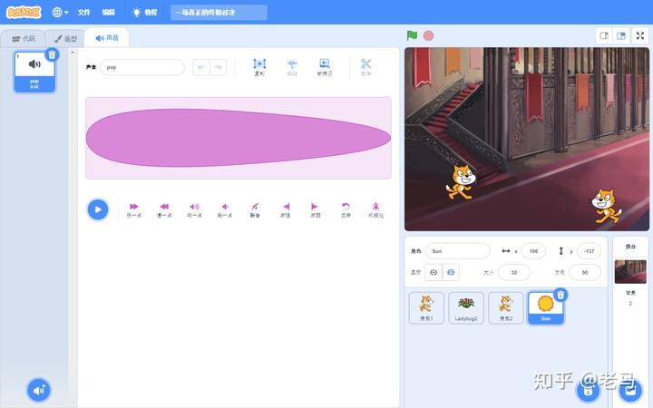Switch to the 造型 (Costumes) tab
The image size is (653, 408).
[x=65, y=39]
